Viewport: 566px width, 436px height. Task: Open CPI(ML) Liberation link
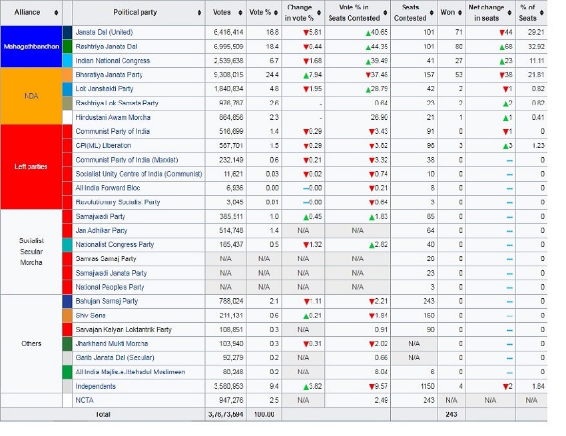pos(103,146)
